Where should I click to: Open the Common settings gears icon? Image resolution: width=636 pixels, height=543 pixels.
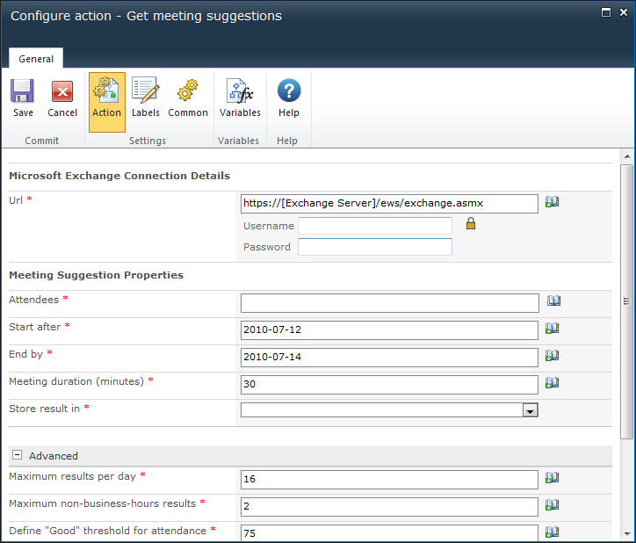187,90
